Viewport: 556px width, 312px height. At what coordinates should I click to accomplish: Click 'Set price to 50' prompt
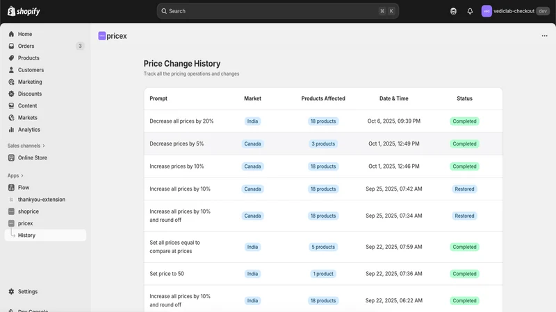[x=167, y=274]
